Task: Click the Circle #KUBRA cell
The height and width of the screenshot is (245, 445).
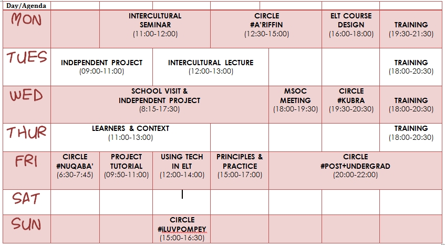Action: [351, 105]
